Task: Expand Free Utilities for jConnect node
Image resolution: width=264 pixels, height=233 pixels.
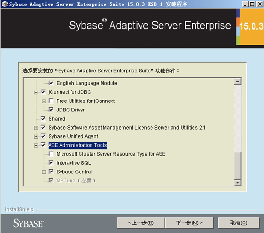Action: [44, 101]
